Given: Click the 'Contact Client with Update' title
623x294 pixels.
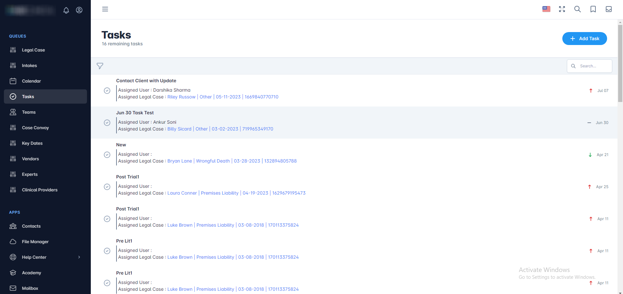Looking at the screenshot, I should tap(146, 81).
